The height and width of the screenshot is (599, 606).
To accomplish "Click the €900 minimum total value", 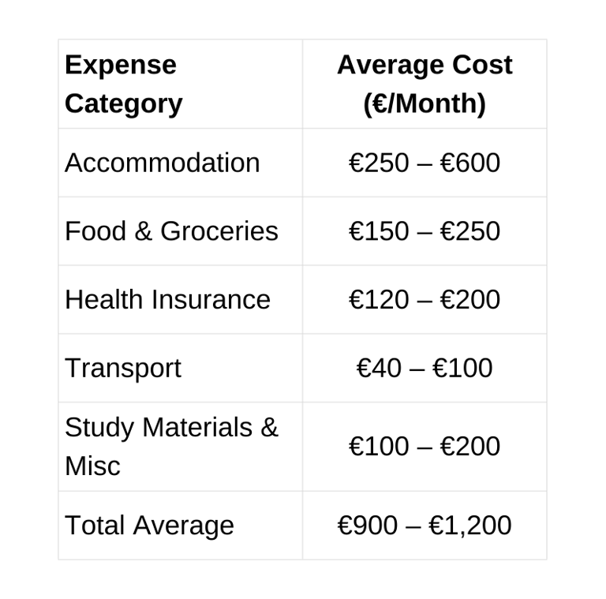I will pos(368,526).
